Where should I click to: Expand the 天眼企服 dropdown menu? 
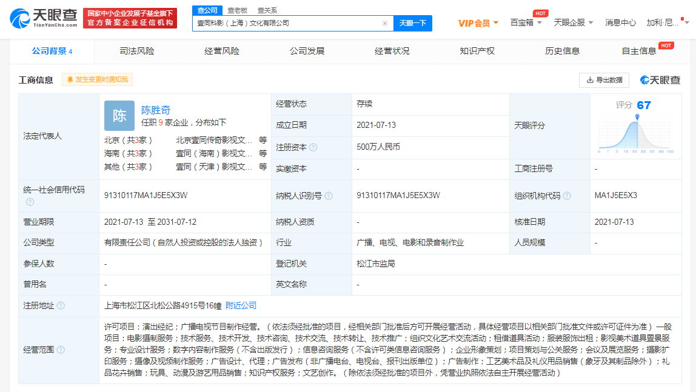(573, 22)
